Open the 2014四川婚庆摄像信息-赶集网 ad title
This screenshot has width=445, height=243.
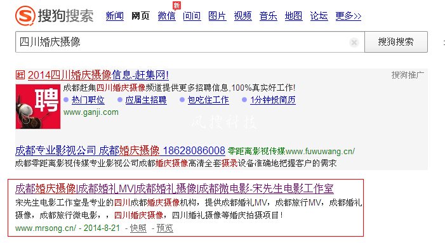pyautogui.click(x=98, y=75)
